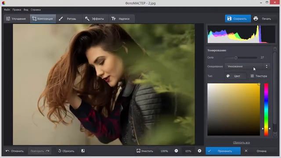Click the palette icon next to Цвет
Image resolution: width=281 pixels, height=158 pixels.
coord(228,76)
